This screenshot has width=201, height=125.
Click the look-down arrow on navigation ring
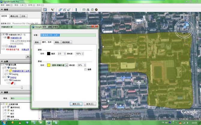[x=184, y=34]
